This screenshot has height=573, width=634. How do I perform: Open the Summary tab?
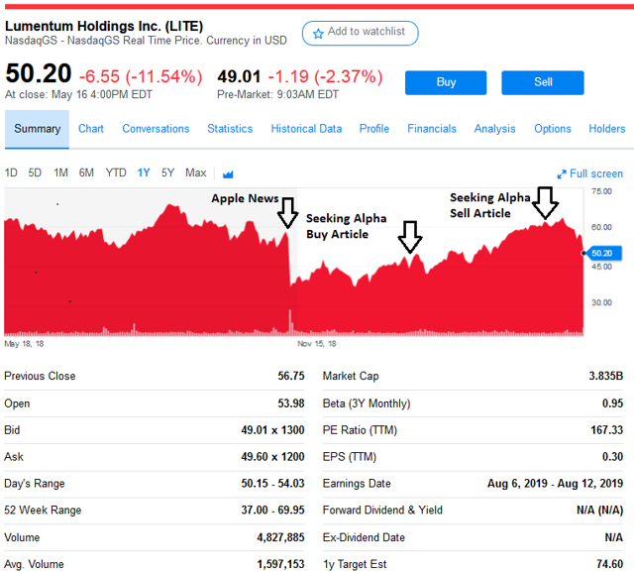pyautogui.click(x=38, y=129)
